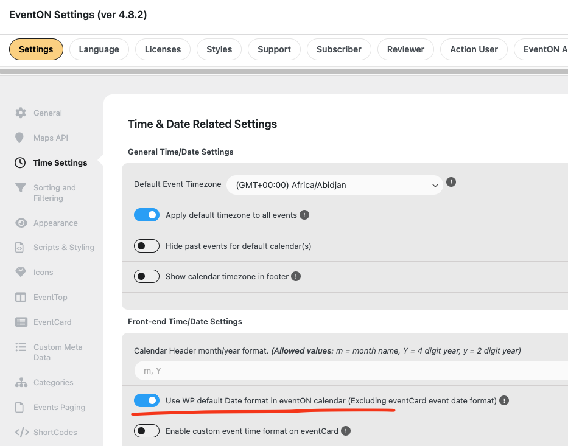Click info icon next to Apply default timezone
The width and height of the screenshot is (568, 446).
click(x=304, y=215)
